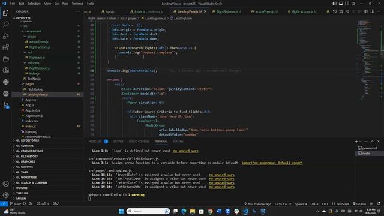Add a new terminal with plus icon
The width and height of the screenshot is (384, 216).
tap(356, 142)
